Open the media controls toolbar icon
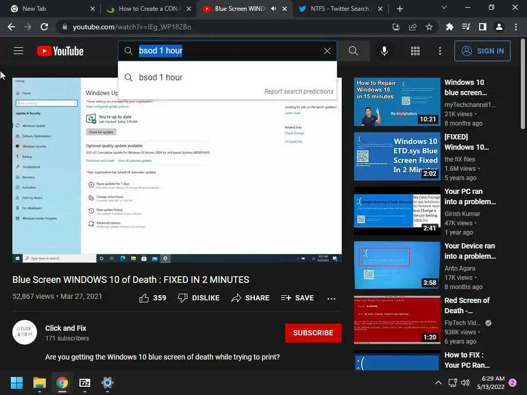The width and height of the screenshot is (527, 395). 466,27
